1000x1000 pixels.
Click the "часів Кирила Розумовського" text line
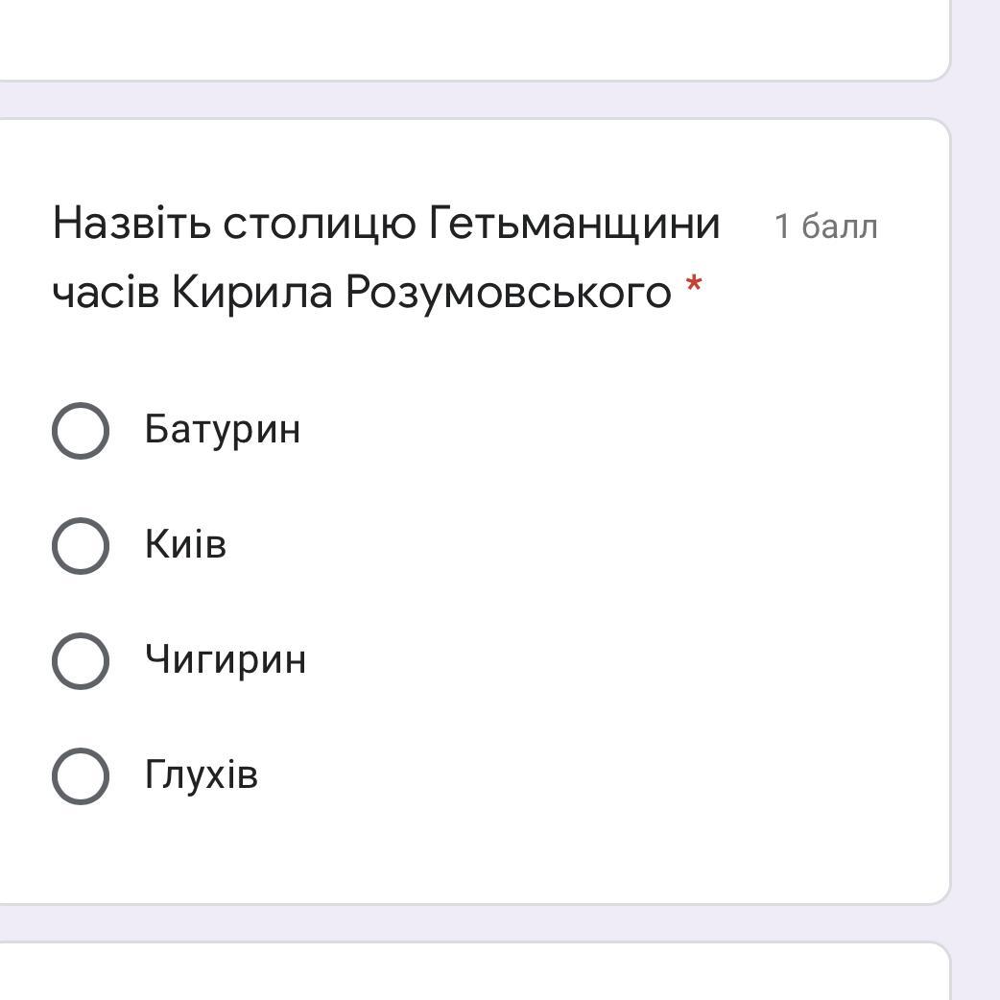pos(362,292)
